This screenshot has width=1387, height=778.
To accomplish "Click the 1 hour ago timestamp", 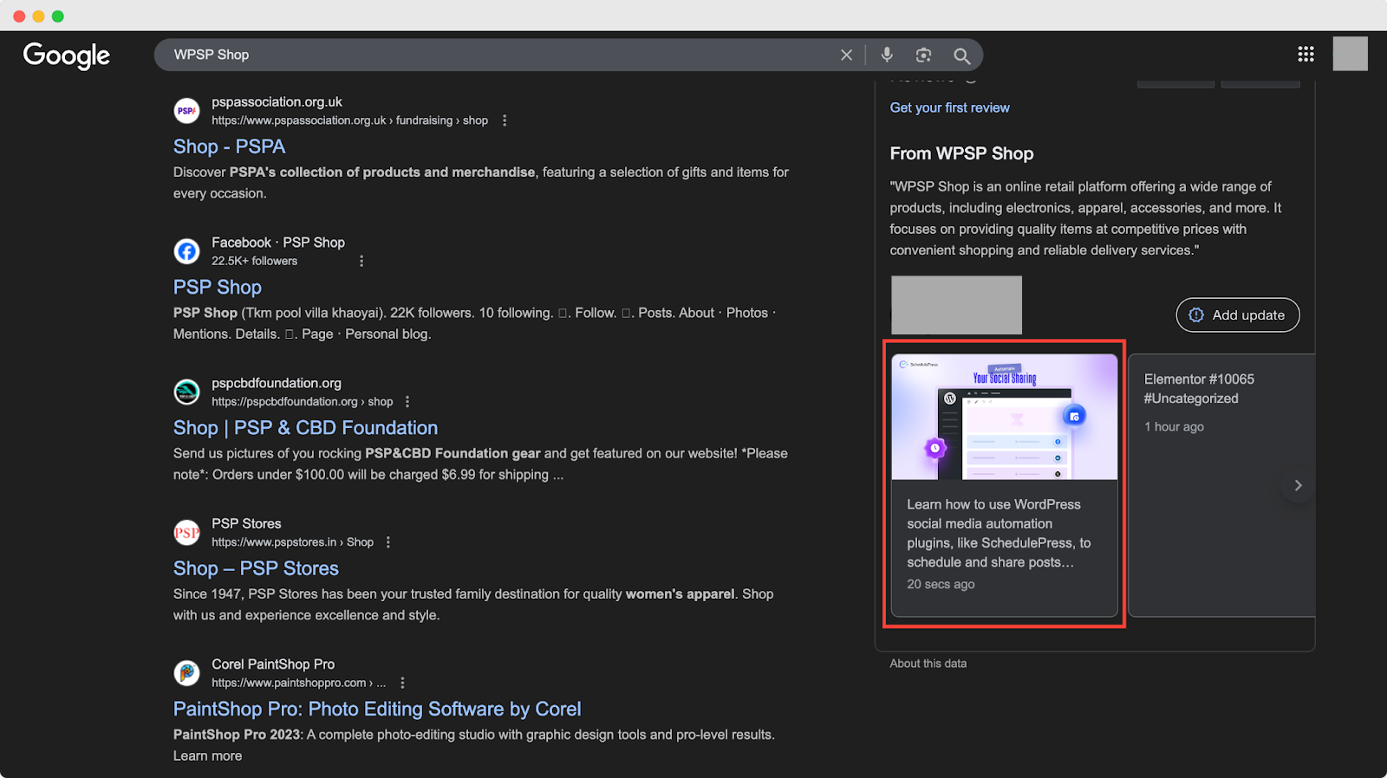I will tap(1174, 426).
